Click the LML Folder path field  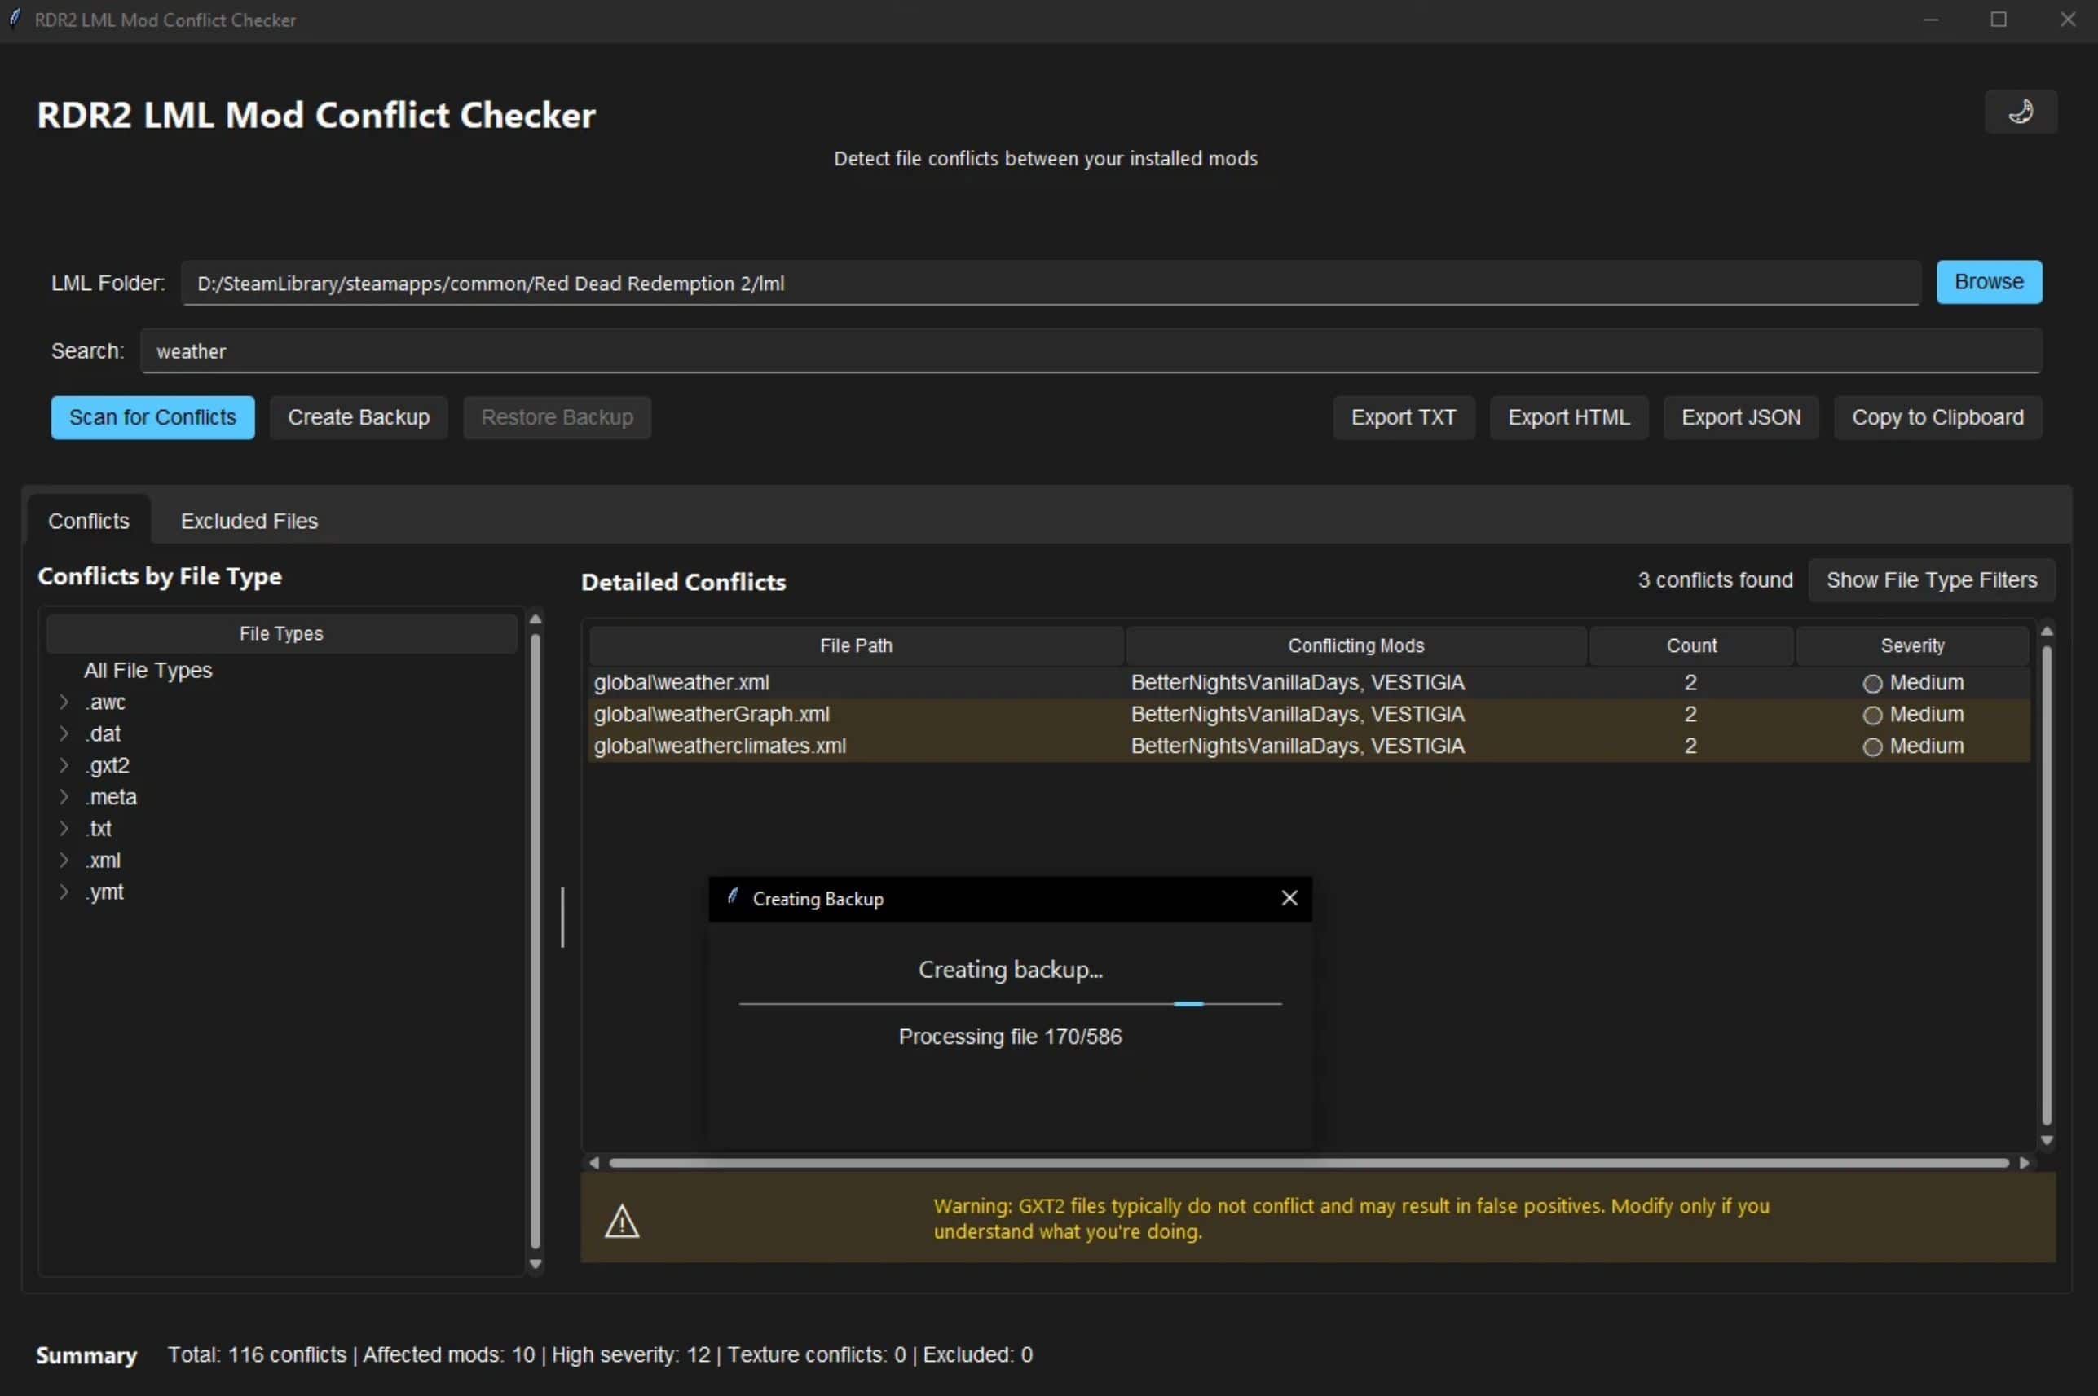click(1050, 283)
